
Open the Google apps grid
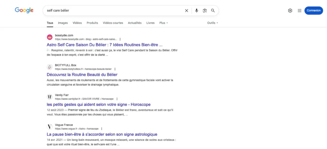click(300, 11)
